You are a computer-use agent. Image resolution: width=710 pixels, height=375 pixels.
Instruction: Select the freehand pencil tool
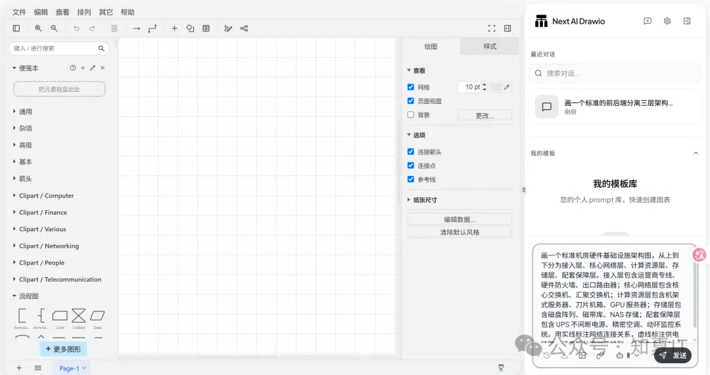pyautogui.click(x=228, y=28)
